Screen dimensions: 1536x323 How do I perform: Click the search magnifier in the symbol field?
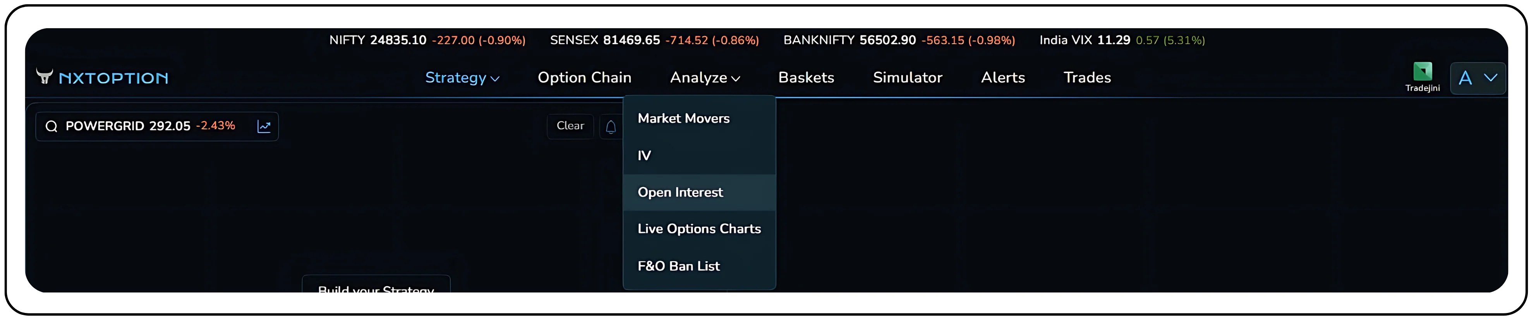[51, 126]
